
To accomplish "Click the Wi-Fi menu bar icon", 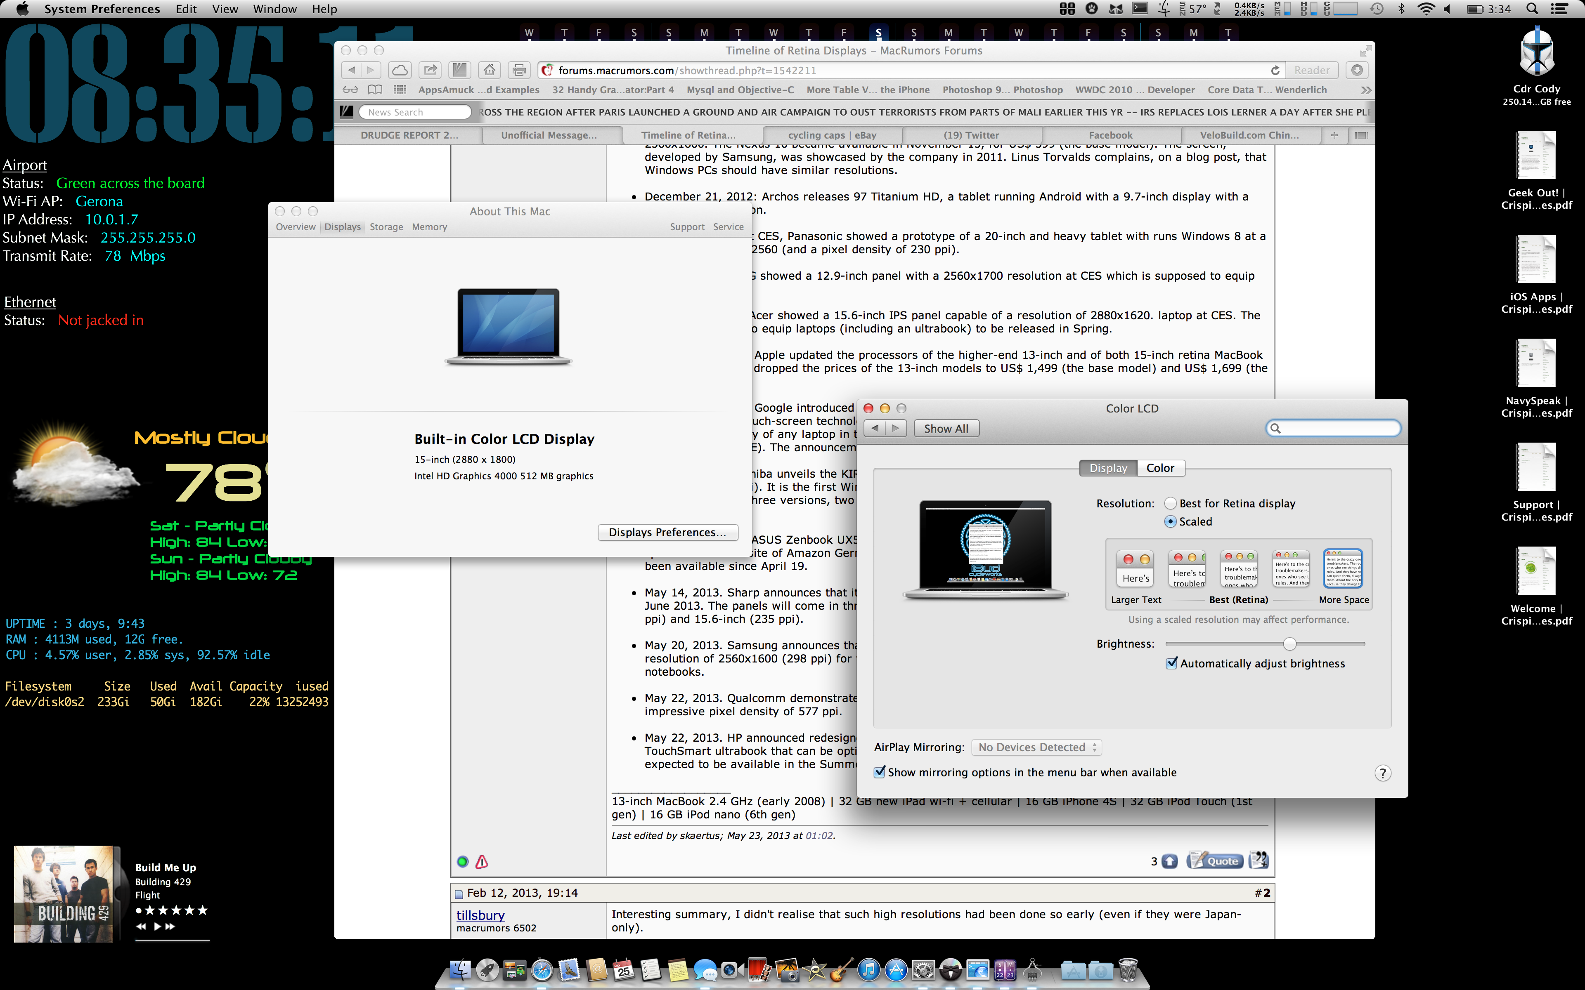I will coord(1425,9).
